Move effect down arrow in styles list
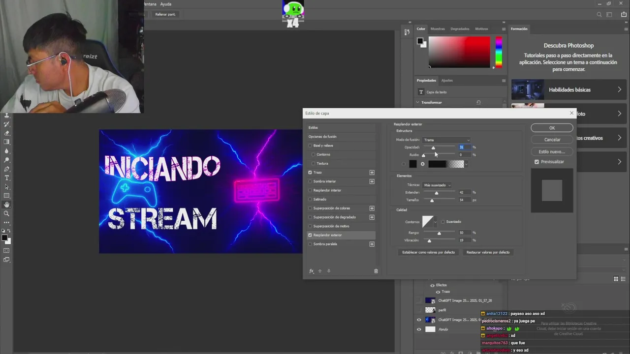 pyautogui.click(x=329, y=271)
